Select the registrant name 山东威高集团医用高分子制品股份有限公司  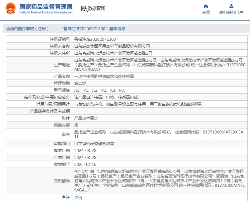(x=112, y=46)
